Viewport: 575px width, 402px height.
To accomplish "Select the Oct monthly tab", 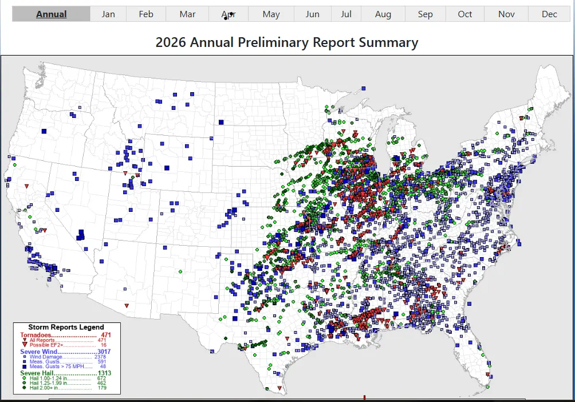I will [x=465, y=14].
